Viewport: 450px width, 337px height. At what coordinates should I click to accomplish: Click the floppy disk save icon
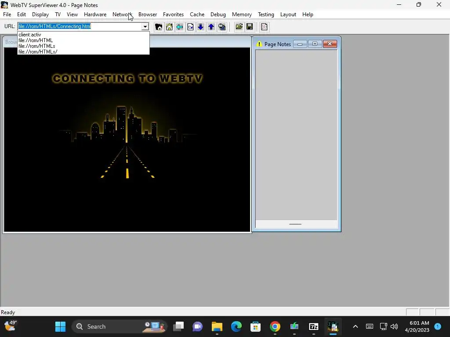coord(250,27)
